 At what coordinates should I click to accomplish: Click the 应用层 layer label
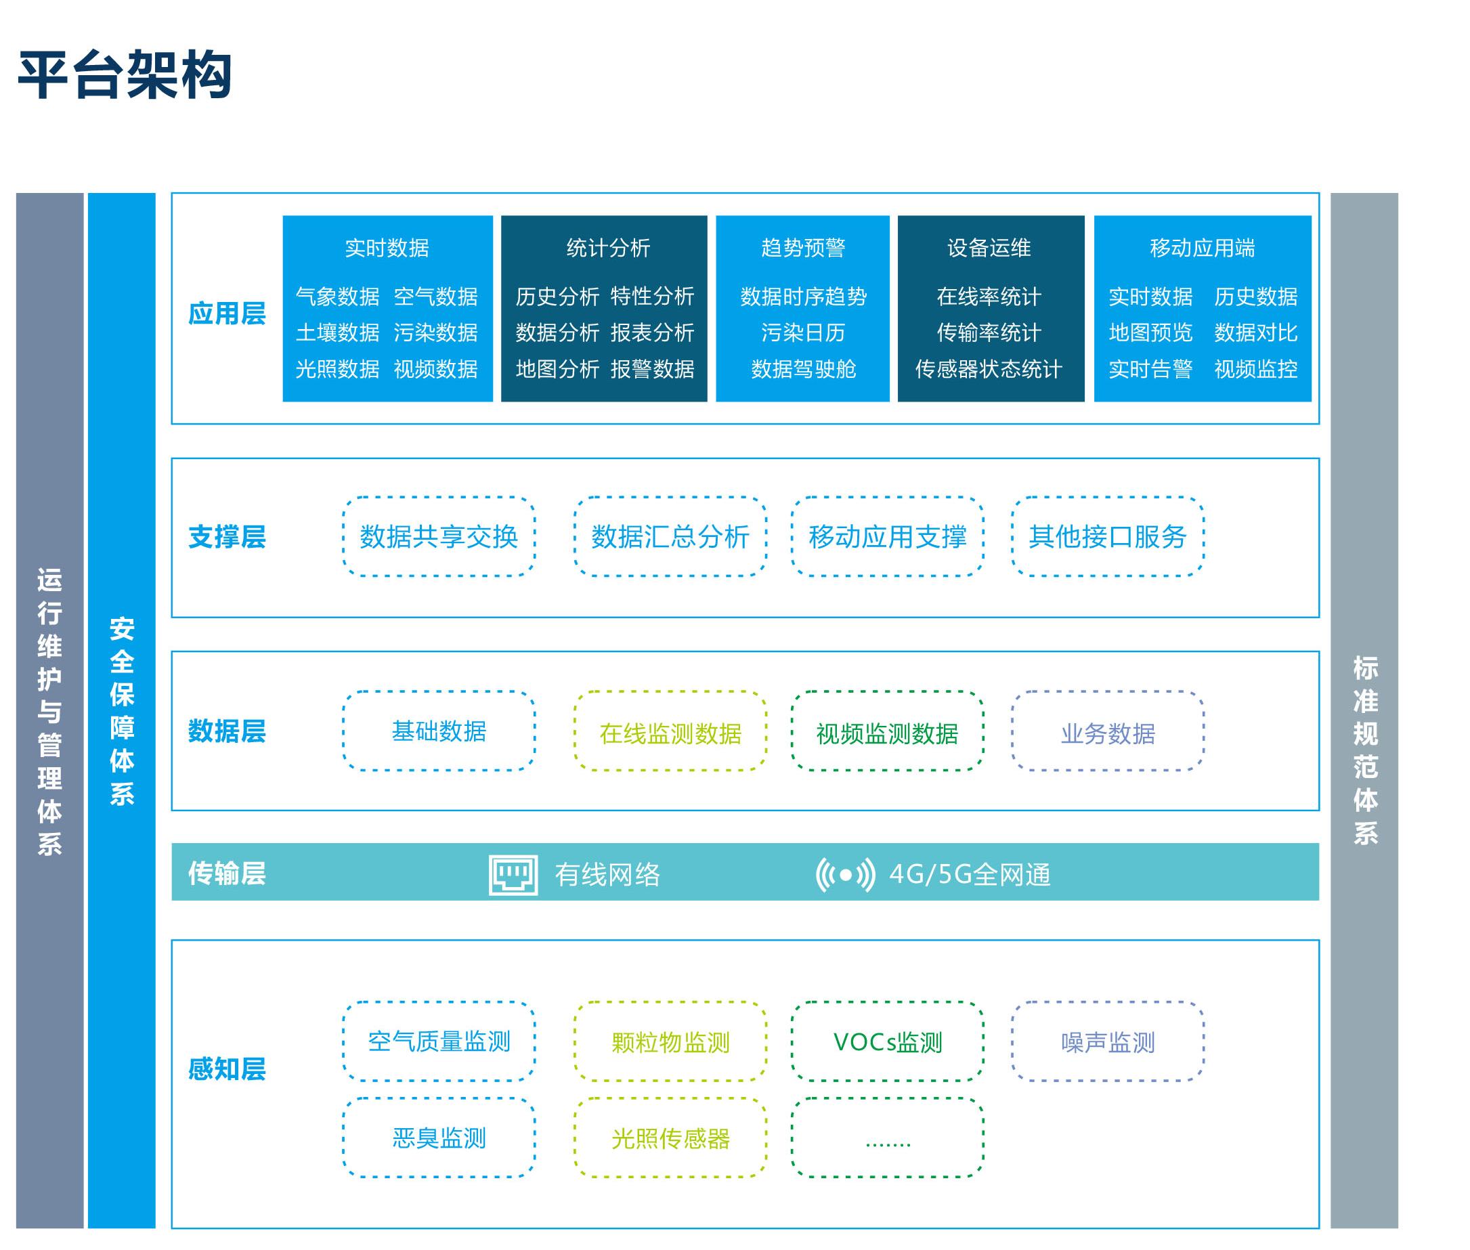tap(227, 314)
